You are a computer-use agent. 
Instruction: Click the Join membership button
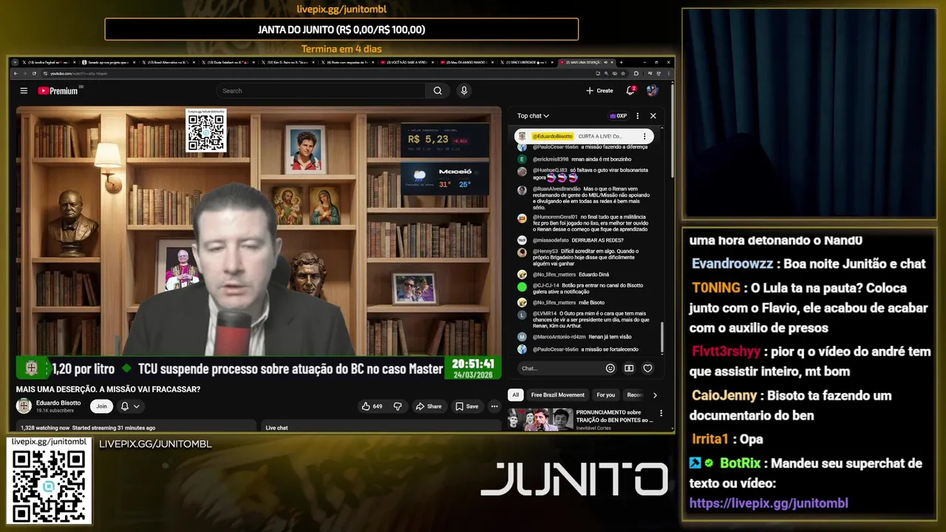tap(101, 406)
